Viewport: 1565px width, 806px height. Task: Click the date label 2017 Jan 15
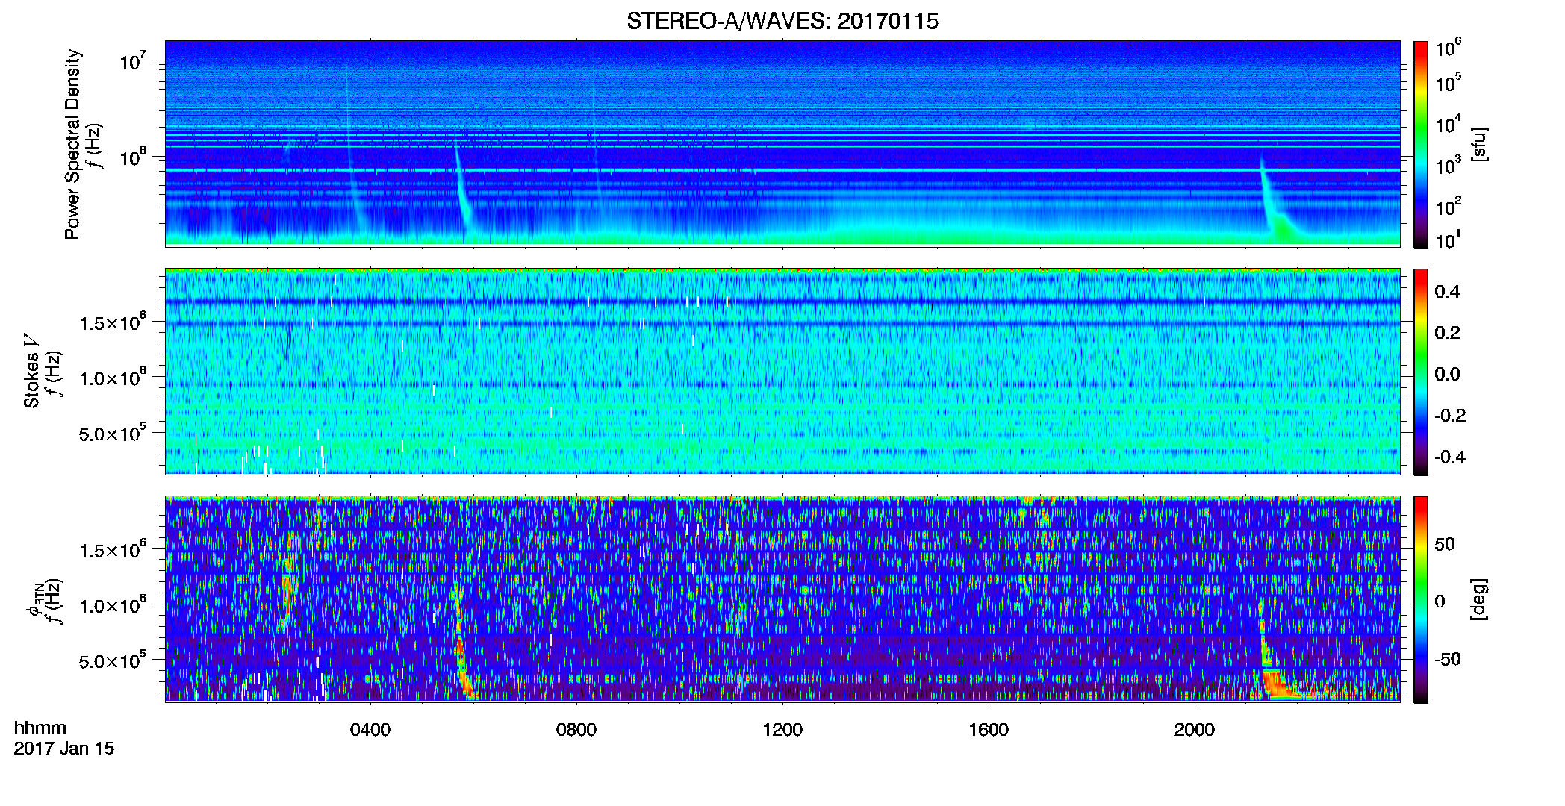coord(64,749)
